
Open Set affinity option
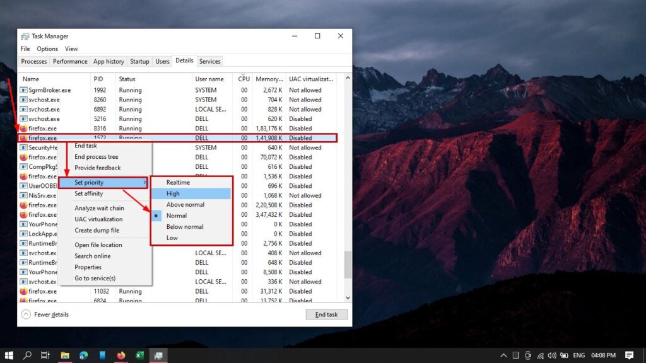tap(88, 193)
